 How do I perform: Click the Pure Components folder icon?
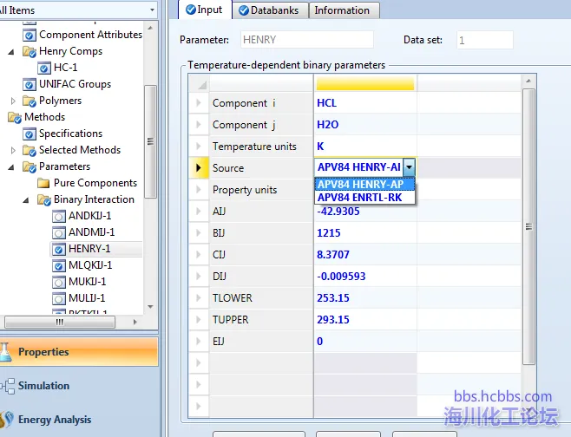point(43,183)
